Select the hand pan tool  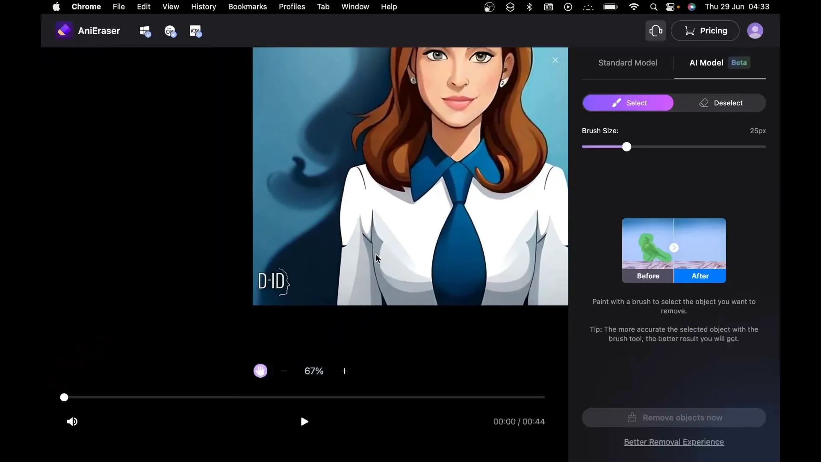click(260, 371)
